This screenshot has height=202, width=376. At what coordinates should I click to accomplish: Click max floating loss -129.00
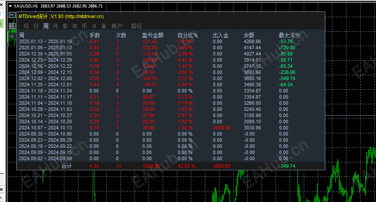(x=287, y=48)
